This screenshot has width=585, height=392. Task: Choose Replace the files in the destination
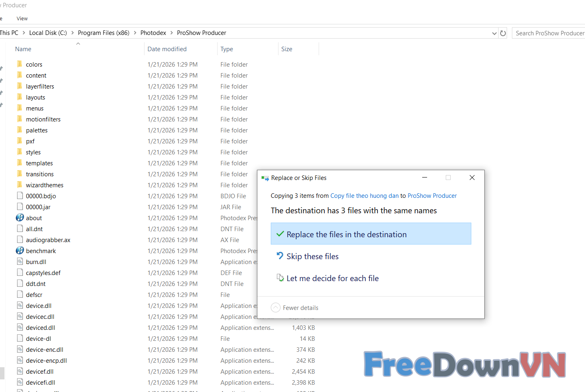tap(371, 234)
